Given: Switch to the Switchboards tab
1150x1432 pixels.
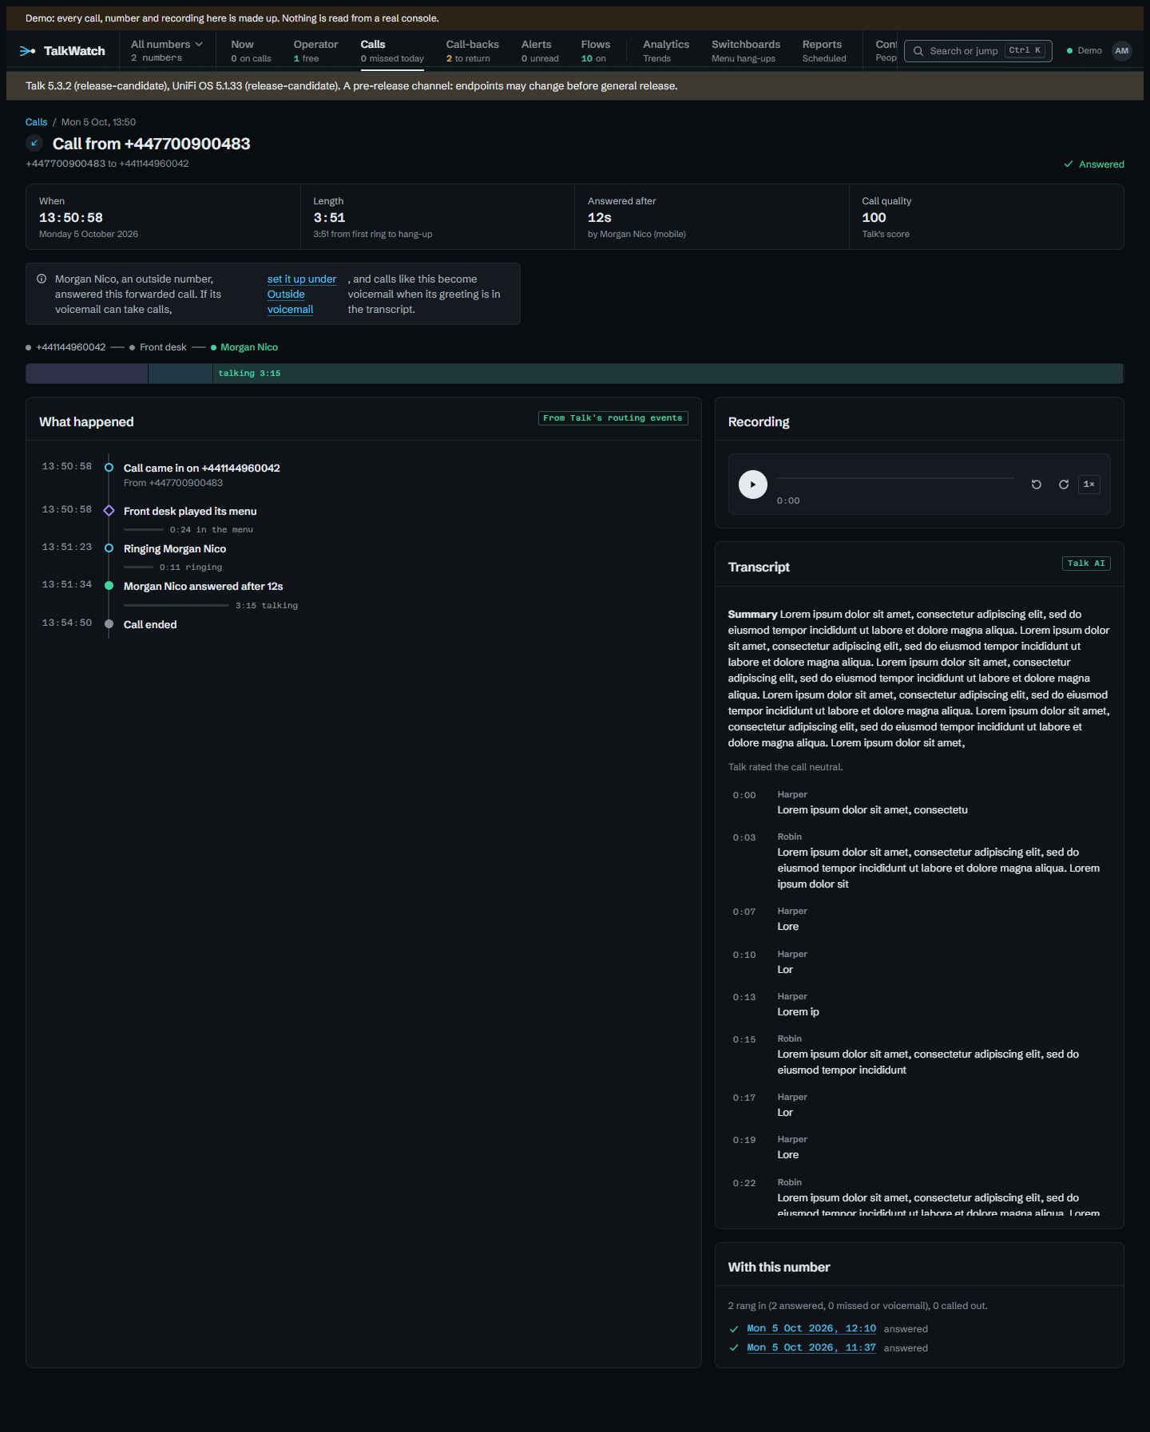Looking at the screenshot, I should point(746,51).
